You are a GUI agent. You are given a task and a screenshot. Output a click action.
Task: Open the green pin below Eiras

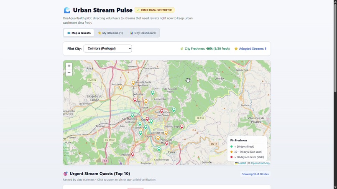(153, 93)
